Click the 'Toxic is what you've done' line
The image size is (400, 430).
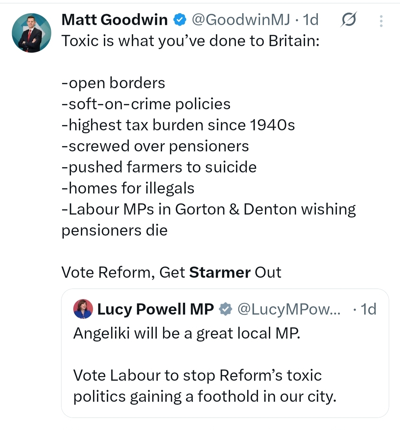click(x=190, y=41)
